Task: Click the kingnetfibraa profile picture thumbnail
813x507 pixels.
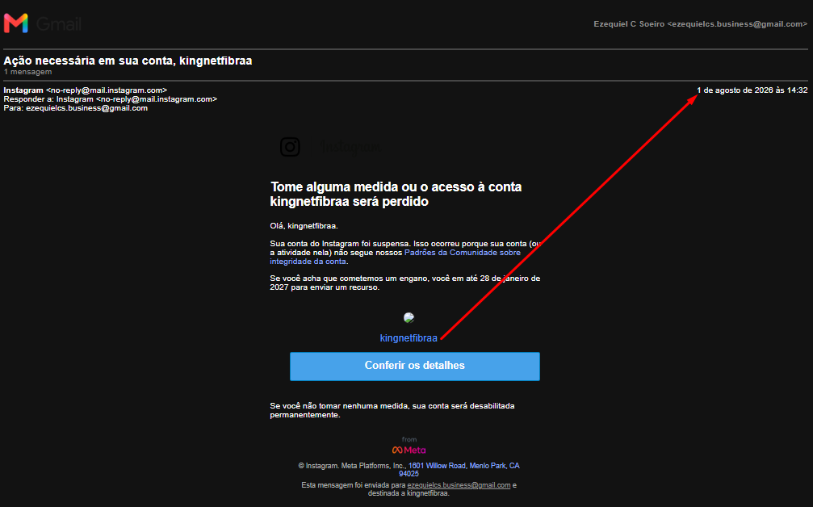Action: click(409, 317)
